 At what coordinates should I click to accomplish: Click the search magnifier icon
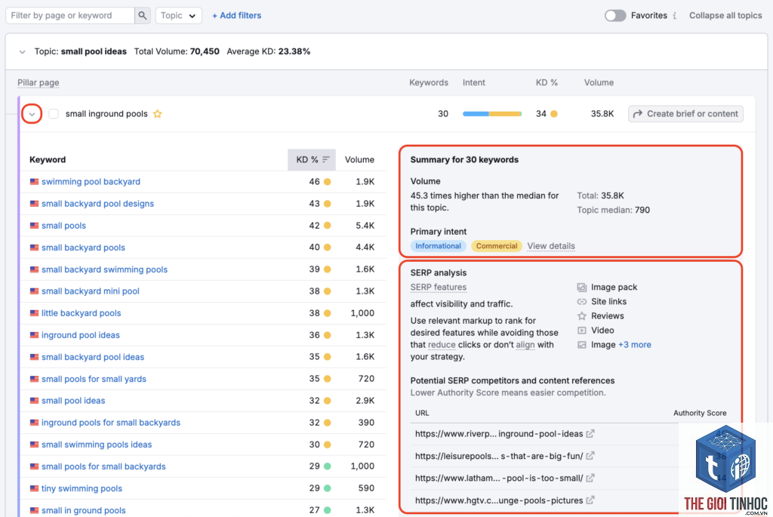[x=143, y=15]
